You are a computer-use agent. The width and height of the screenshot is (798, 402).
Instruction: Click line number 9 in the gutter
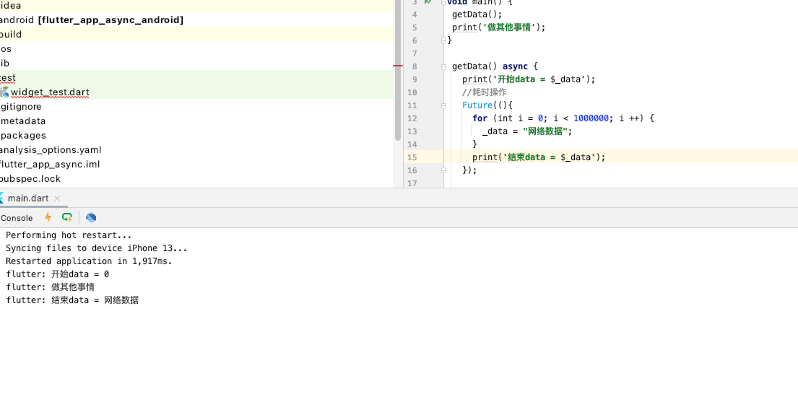415,79
